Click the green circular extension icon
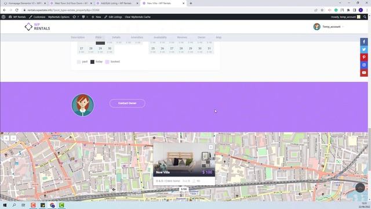Viewport: 371px width, 209px height. (336, 10)
